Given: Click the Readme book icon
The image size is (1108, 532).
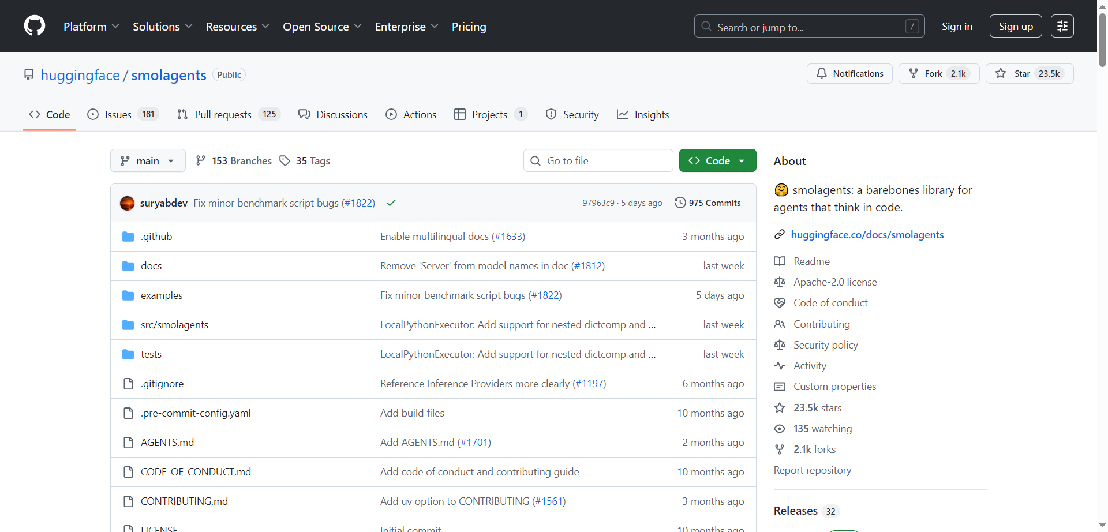Looking at the screenshot, I should [780, 261].
